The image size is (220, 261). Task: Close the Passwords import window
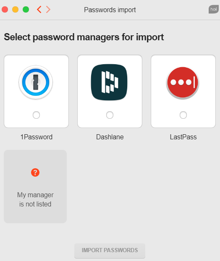(5, 9)
